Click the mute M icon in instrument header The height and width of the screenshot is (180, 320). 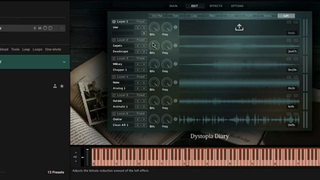40,28
